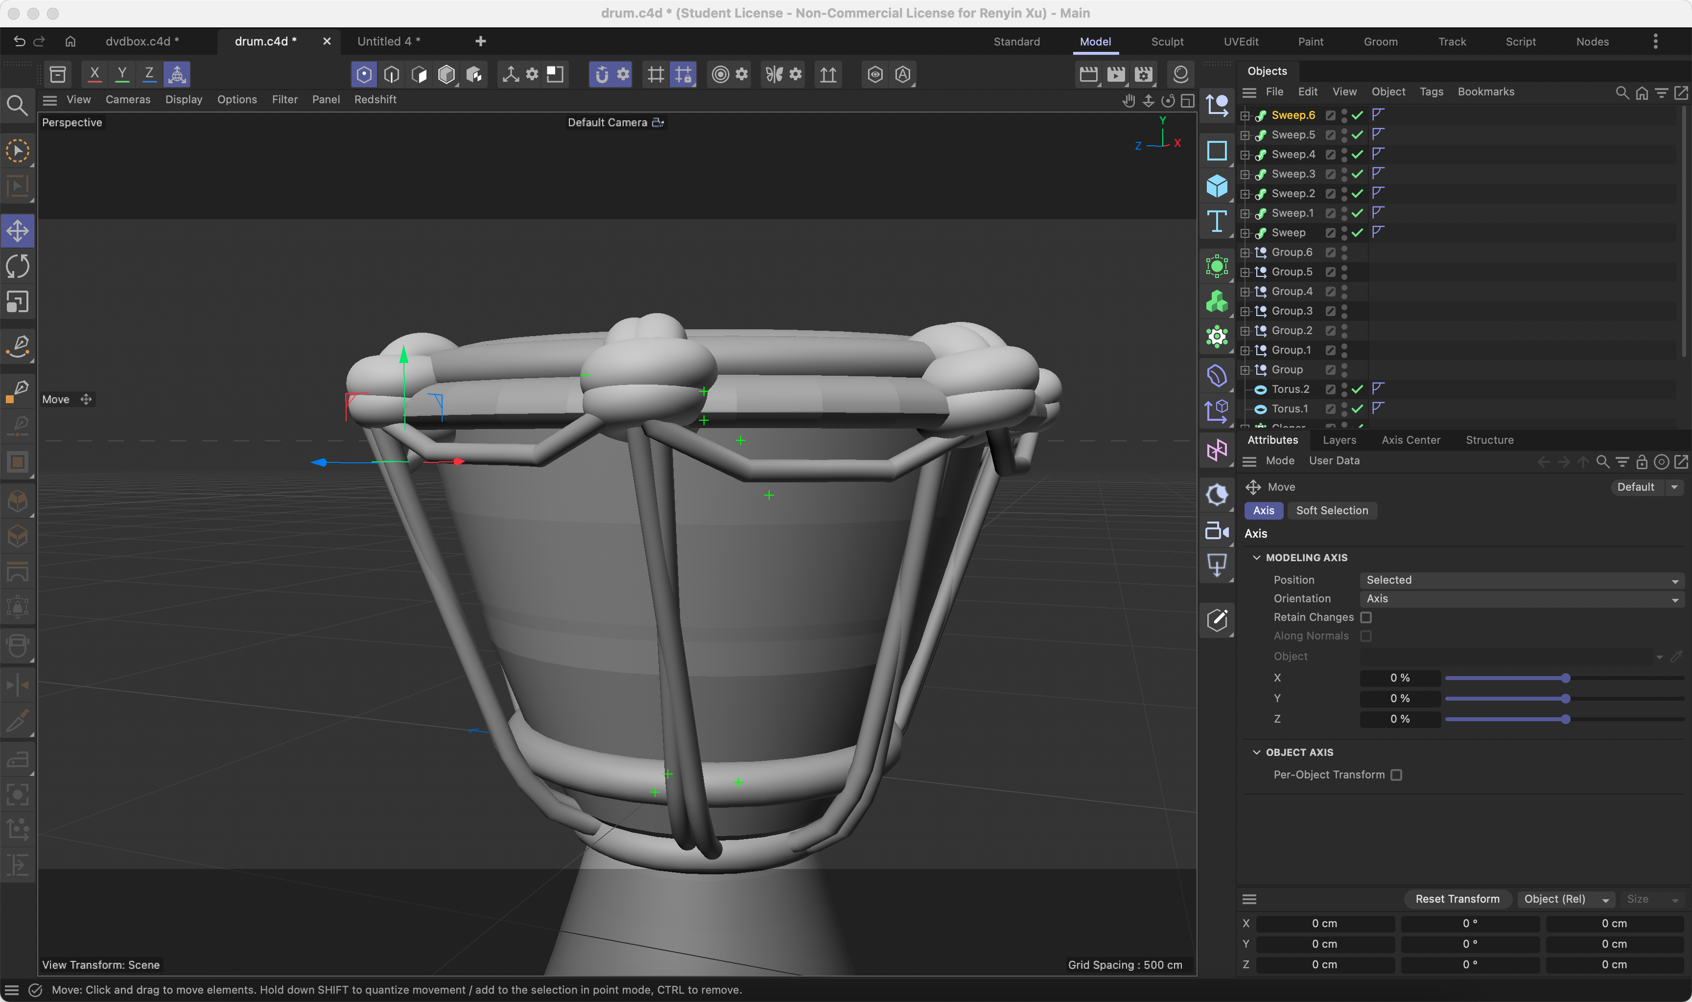Viewport: 1692px width, 1002px height.
Task: Open the Position dropdown showing Selected
Action: click(x=1520, y=579)
